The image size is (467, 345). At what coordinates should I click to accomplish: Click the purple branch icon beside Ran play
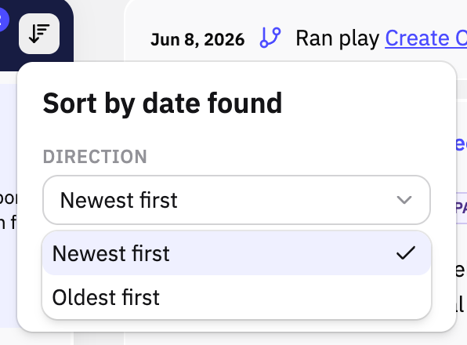coord(270,38)
